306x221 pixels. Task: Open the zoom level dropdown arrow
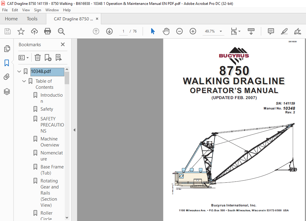(x=221, y=31)
